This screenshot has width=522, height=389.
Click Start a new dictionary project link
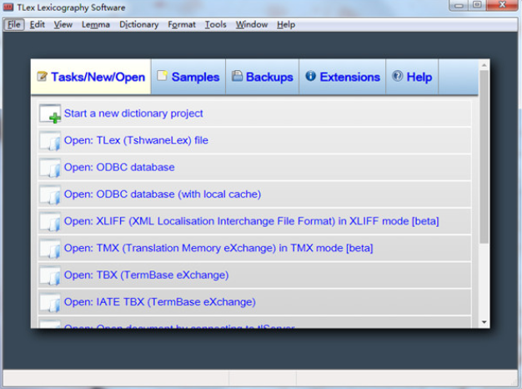pyautogui.click(x=133, y=114)
